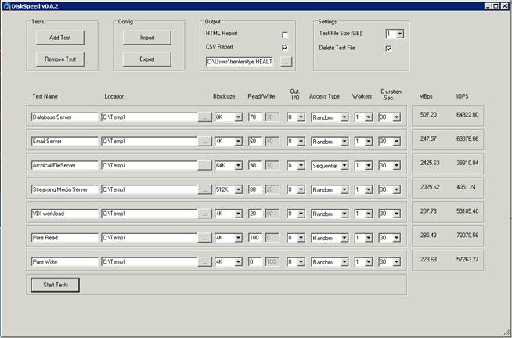Open Workers dropdown for Pure Read row
The width and height of the screenshot is (512, 338).
[368, 238]
